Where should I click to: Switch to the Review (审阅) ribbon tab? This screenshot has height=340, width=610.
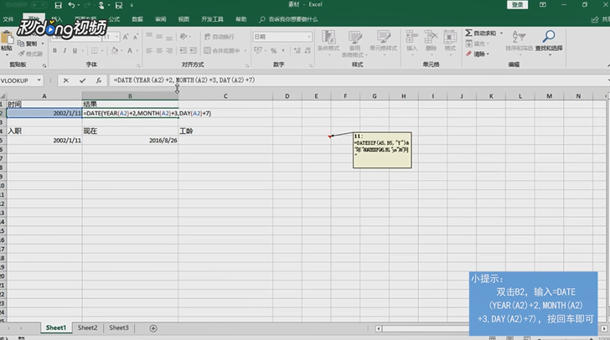[161, 19]
